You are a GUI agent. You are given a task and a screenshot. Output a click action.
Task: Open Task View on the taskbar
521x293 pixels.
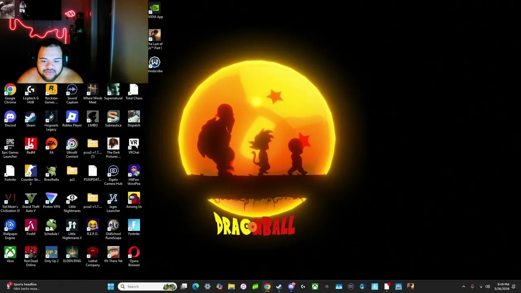(x=184, y=286)
